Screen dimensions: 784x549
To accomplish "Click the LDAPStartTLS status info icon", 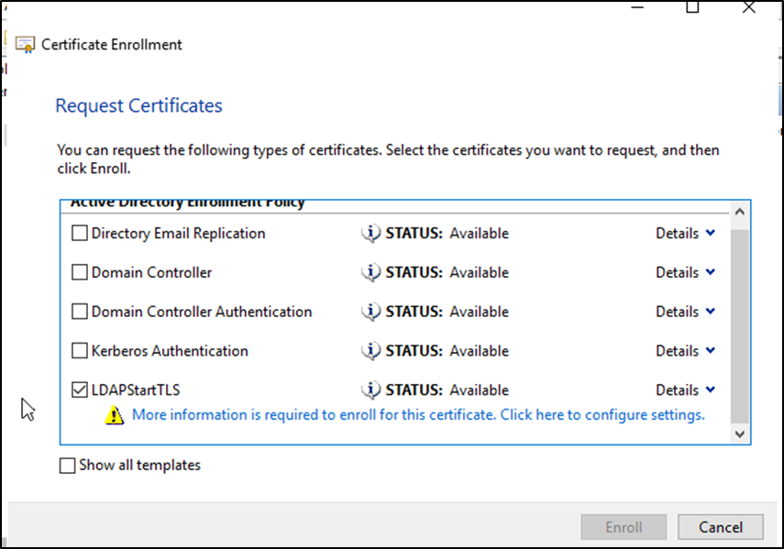I will pyautogui.click(x=370, y=390).
